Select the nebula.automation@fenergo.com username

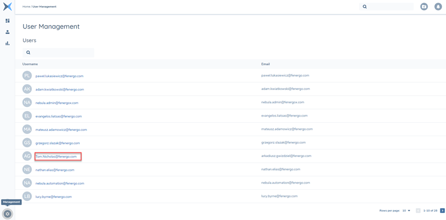coord(59,183)
